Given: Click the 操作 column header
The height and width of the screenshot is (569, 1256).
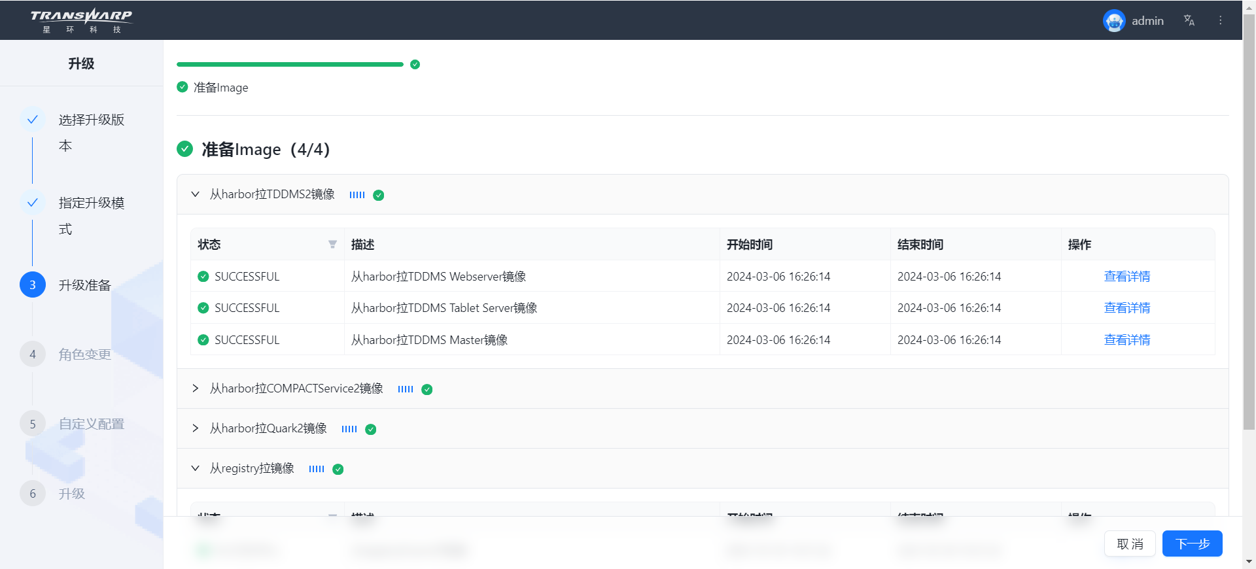Looking at the screenshot, I should click(1138, 244).
